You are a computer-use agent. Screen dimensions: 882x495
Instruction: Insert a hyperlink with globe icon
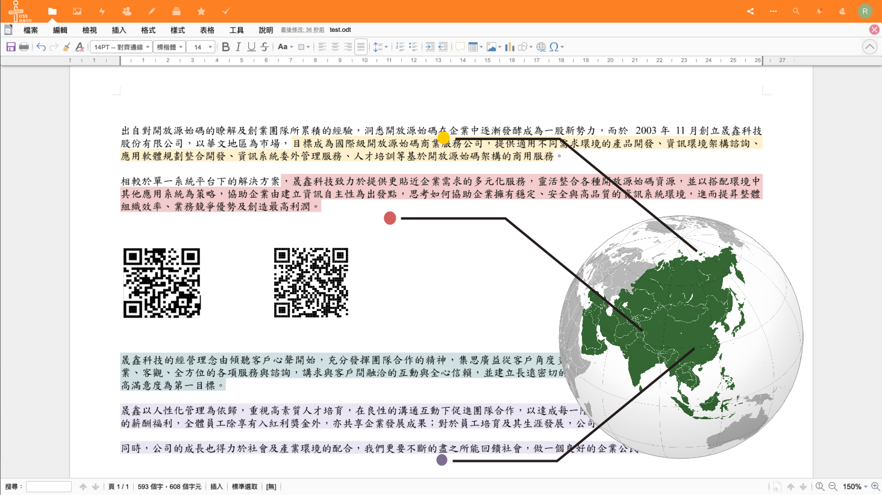pyautogui.click(x=541, y=47)
